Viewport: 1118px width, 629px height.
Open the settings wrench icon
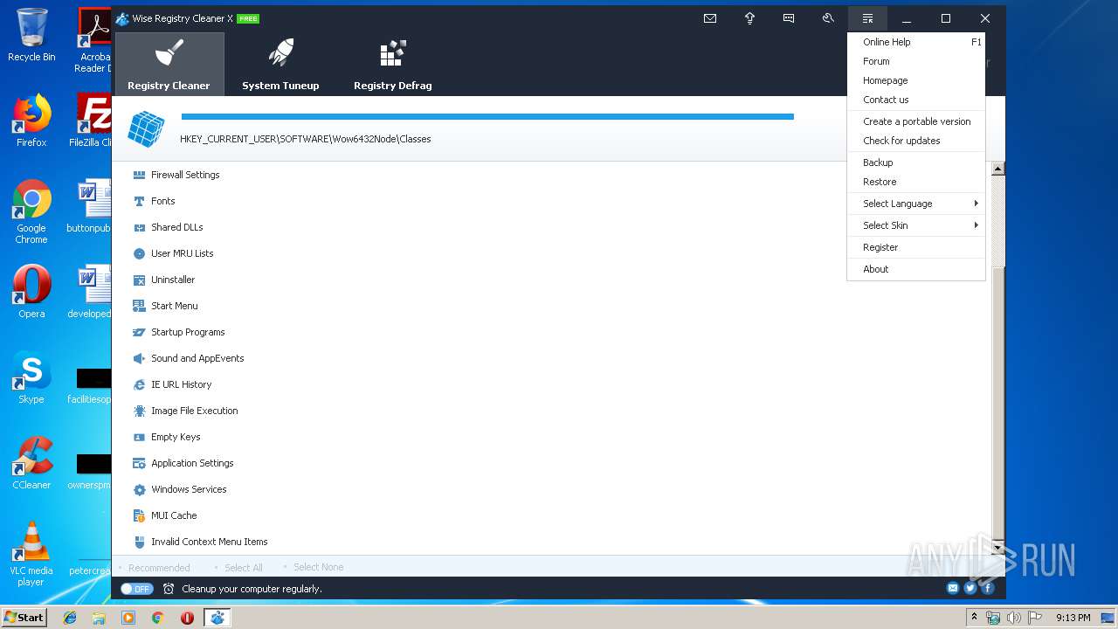click(828, 18)
